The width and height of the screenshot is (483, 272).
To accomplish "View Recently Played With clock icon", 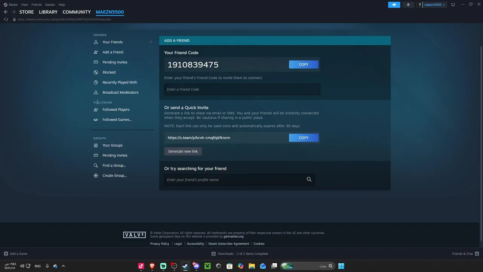I will click(x=96, y=82).
